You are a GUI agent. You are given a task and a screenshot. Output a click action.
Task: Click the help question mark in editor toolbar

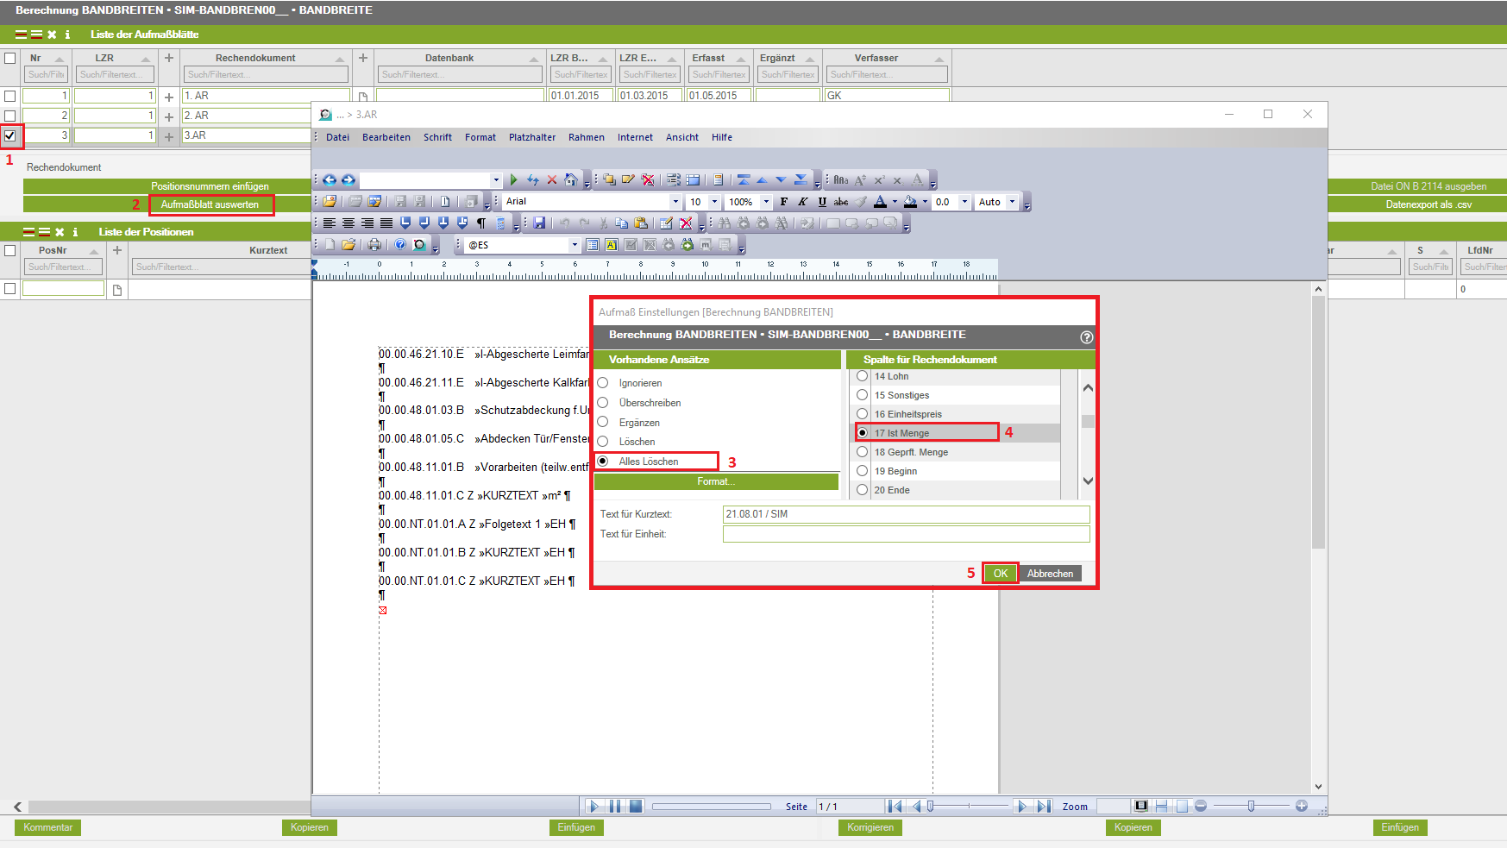click(x=400, y=245)
